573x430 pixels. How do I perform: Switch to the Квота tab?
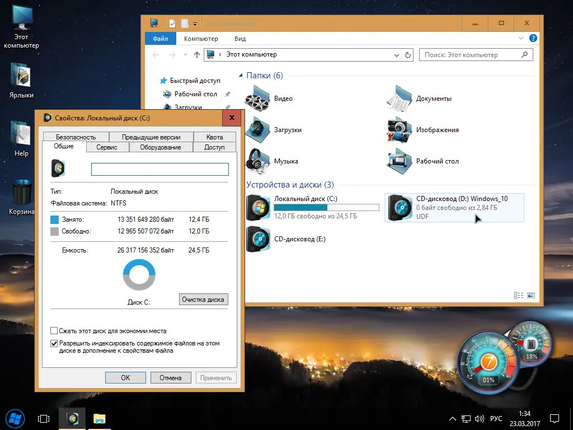(x=214, y=137)
